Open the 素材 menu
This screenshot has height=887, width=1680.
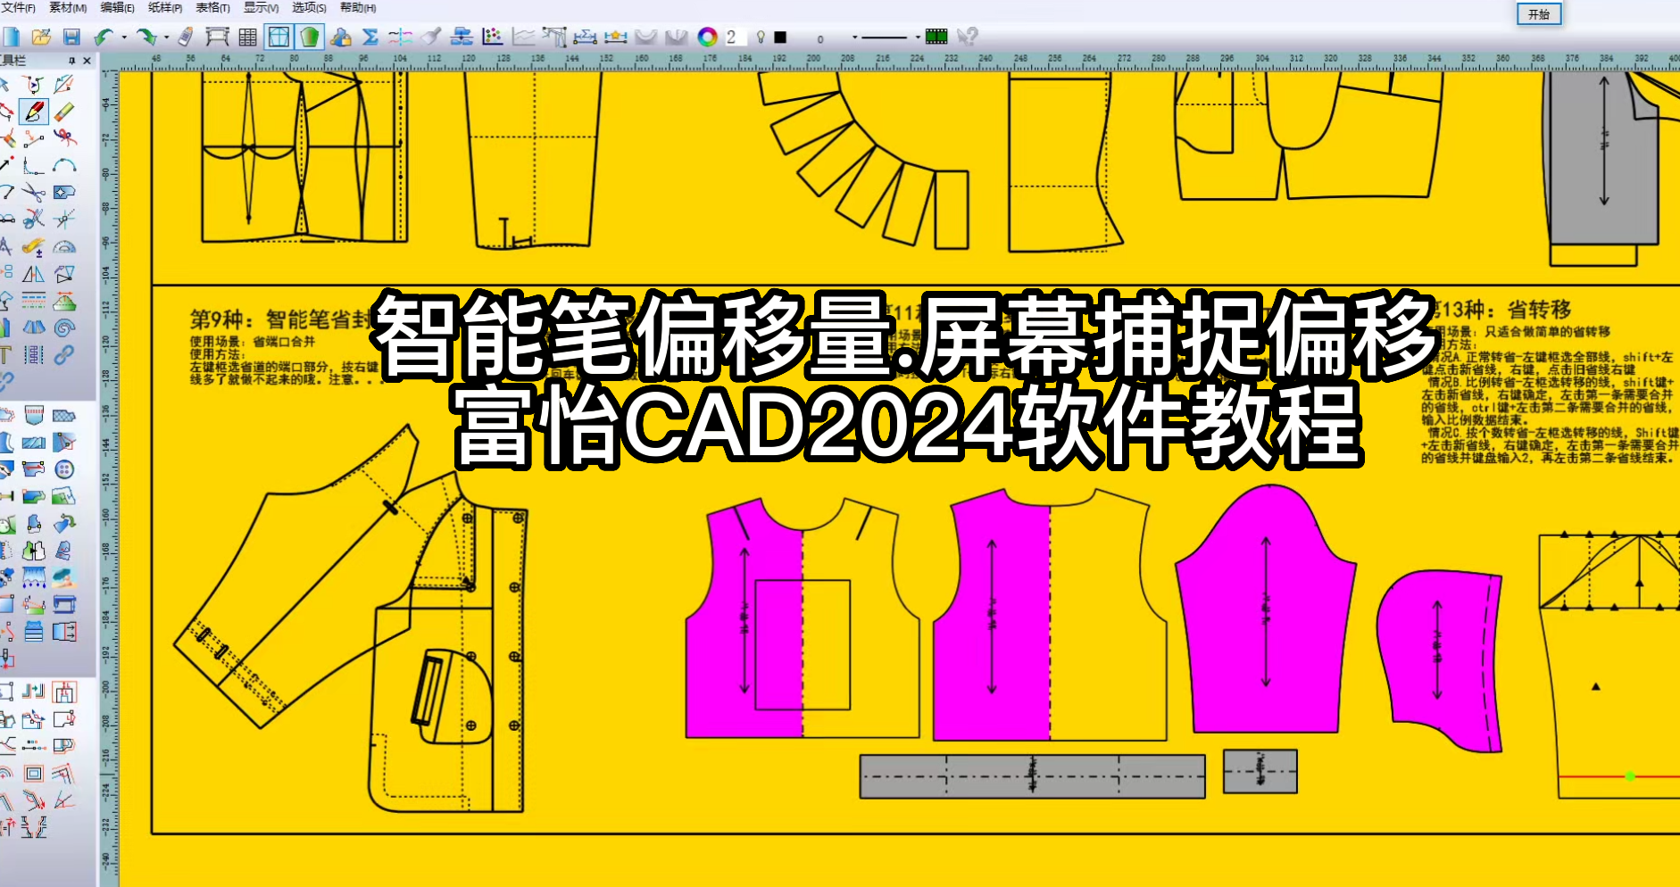tap(68, 7)
